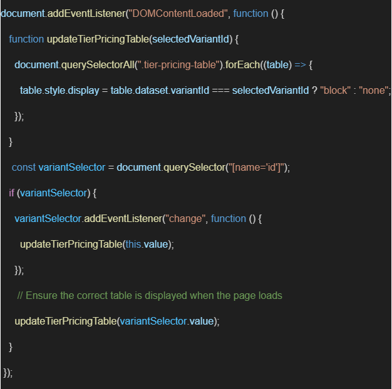Click the green comment about page loads
The width and height of the screenshot is (392, 389).
point(150,295)
